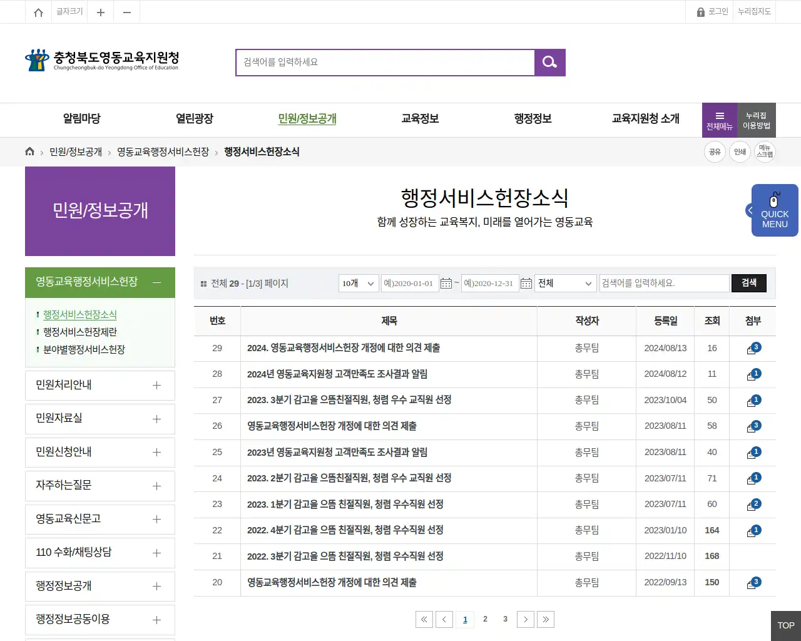This screenshot has width=801, height=641.
Task: Expand 자주하는질문 sidebar section
Action: [x=100, y=486]
